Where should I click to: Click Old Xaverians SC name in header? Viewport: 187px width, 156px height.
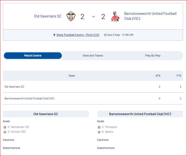[x=48, y=16]
